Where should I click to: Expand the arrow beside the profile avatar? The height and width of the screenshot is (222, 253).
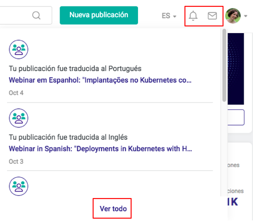246,16
